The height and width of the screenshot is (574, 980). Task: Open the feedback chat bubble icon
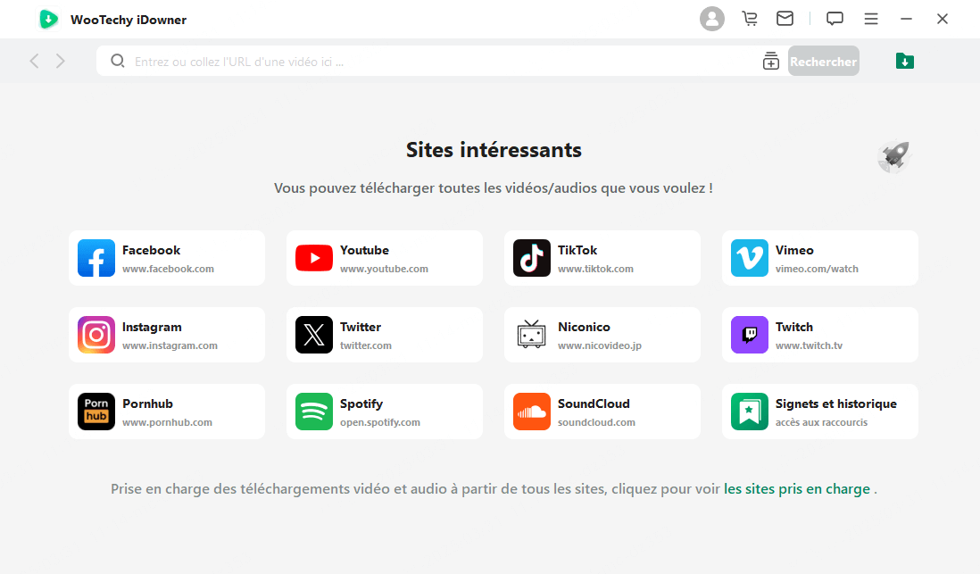coord(835,18)
